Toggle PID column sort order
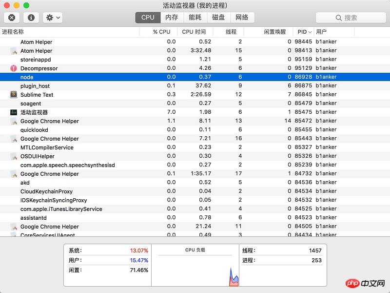The image size is (390, 293). click(x=304, y=32)
